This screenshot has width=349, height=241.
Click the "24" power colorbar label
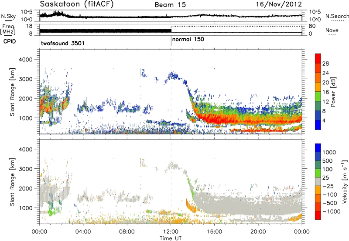(x=325, y=73)
